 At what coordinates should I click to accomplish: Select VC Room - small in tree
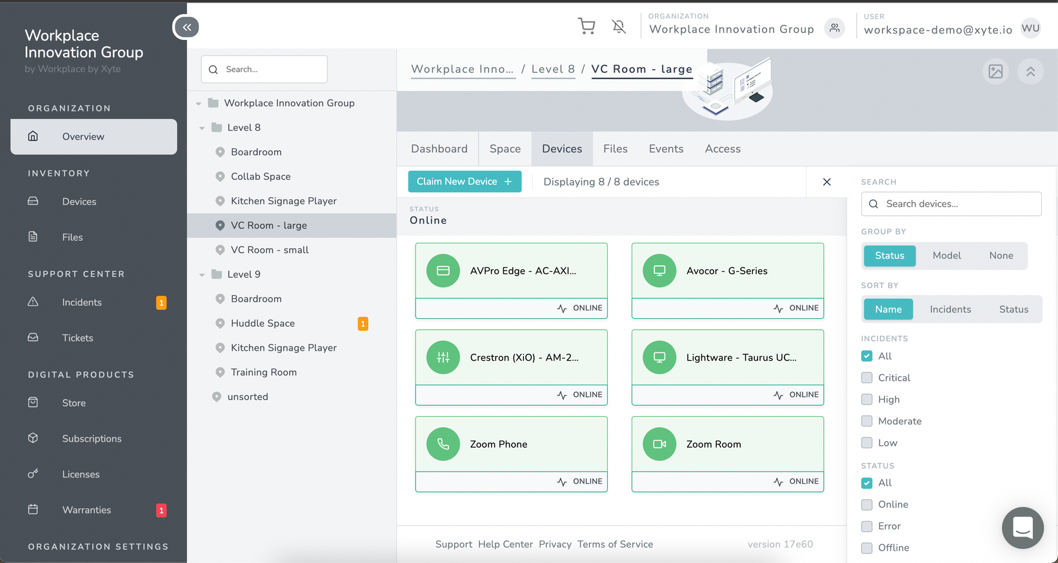(x=270, y=250)
